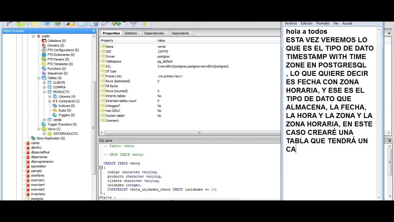Click the ACL property value
This screenshot has width=394, height=222.
(x=193, y=66)
